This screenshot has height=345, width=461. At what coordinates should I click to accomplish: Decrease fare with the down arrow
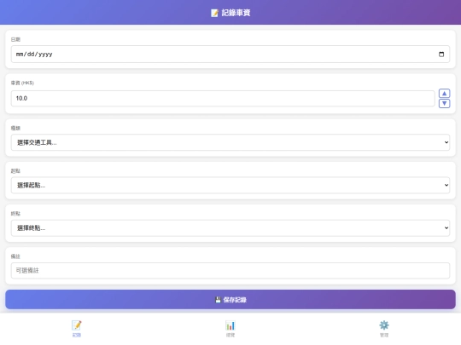click(444, 103)
